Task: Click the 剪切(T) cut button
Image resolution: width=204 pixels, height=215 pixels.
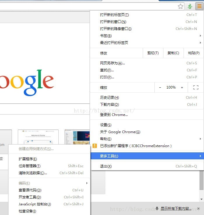Action: 153,53
